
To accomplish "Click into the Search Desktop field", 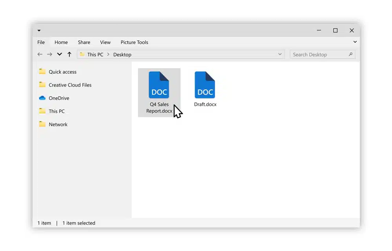I will (318, 55).
